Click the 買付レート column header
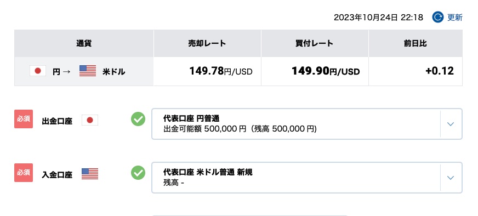 [315, 43]
